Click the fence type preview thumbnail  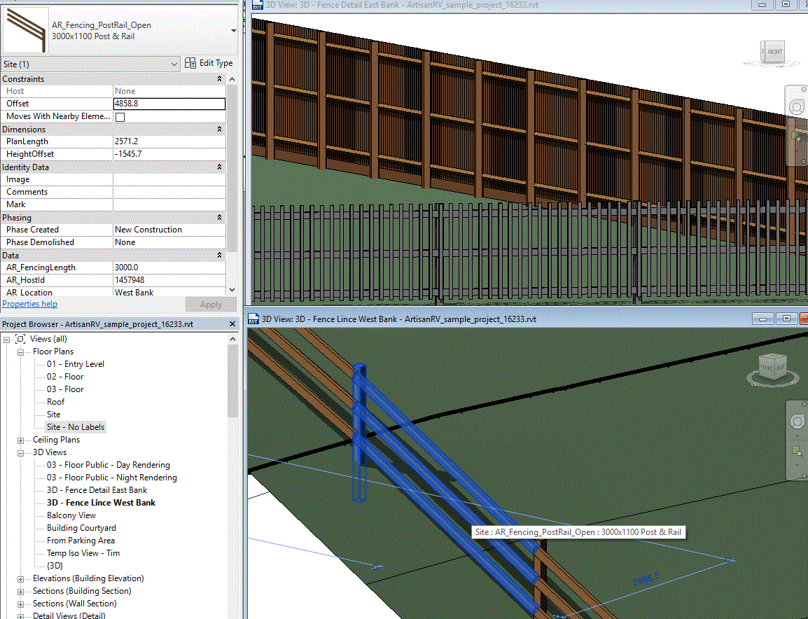pyautogui.click(x=26, y=30)
